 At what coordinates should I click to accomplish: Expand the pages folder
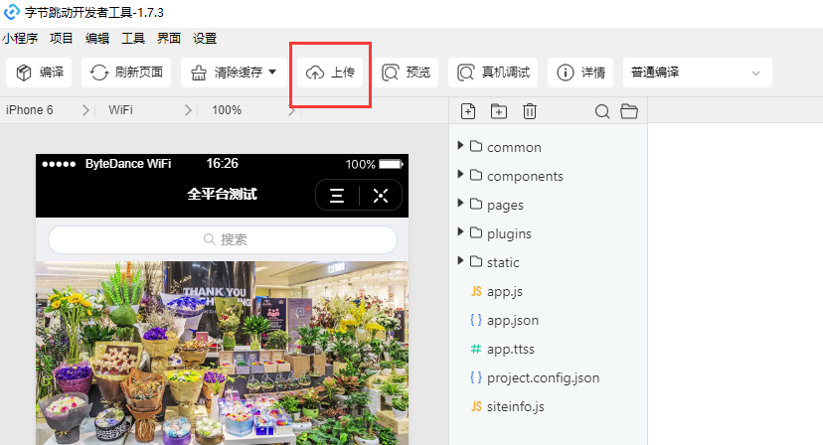point(460,203)
